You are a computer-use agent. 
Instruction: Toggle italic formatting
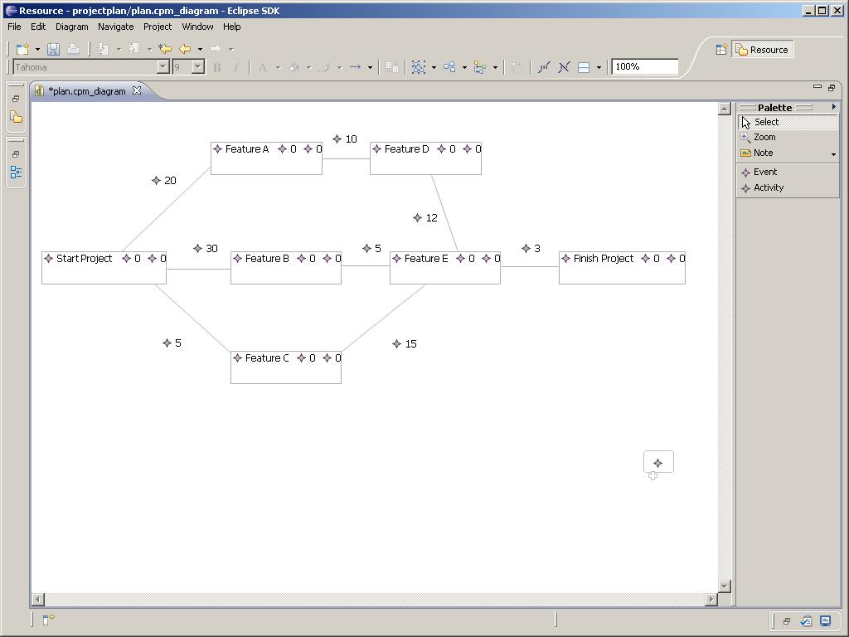click(x=236, y=68)
